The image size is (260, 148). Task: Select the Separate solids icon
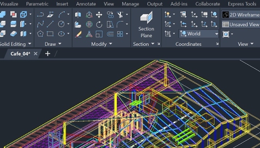tap(23, 34)
